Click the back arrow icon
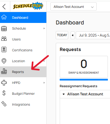Image resolution: width=110 pixels, height=124 pixels. (4, 7)
